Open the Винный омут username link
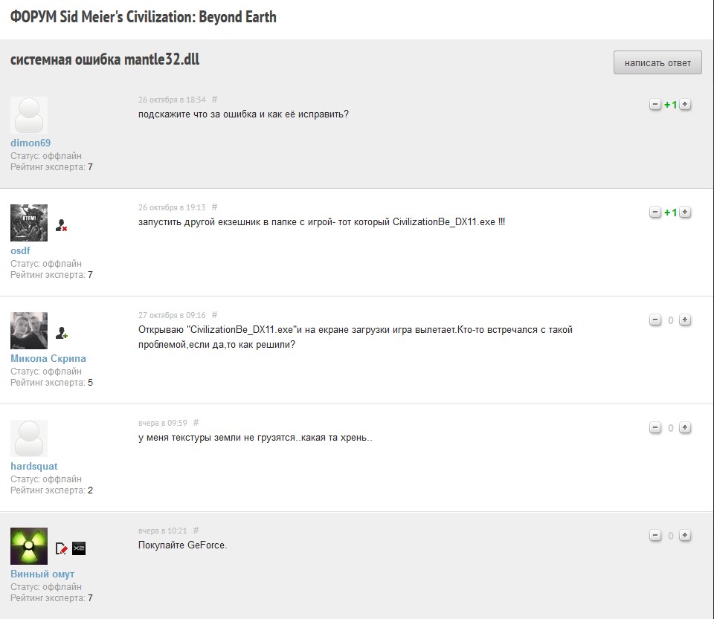 click(42, 574)
